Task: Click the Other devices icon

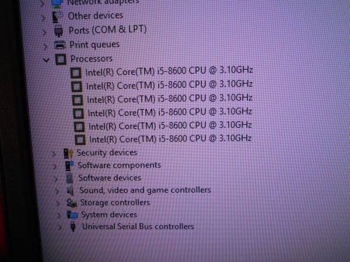Action: pos(57,17)
